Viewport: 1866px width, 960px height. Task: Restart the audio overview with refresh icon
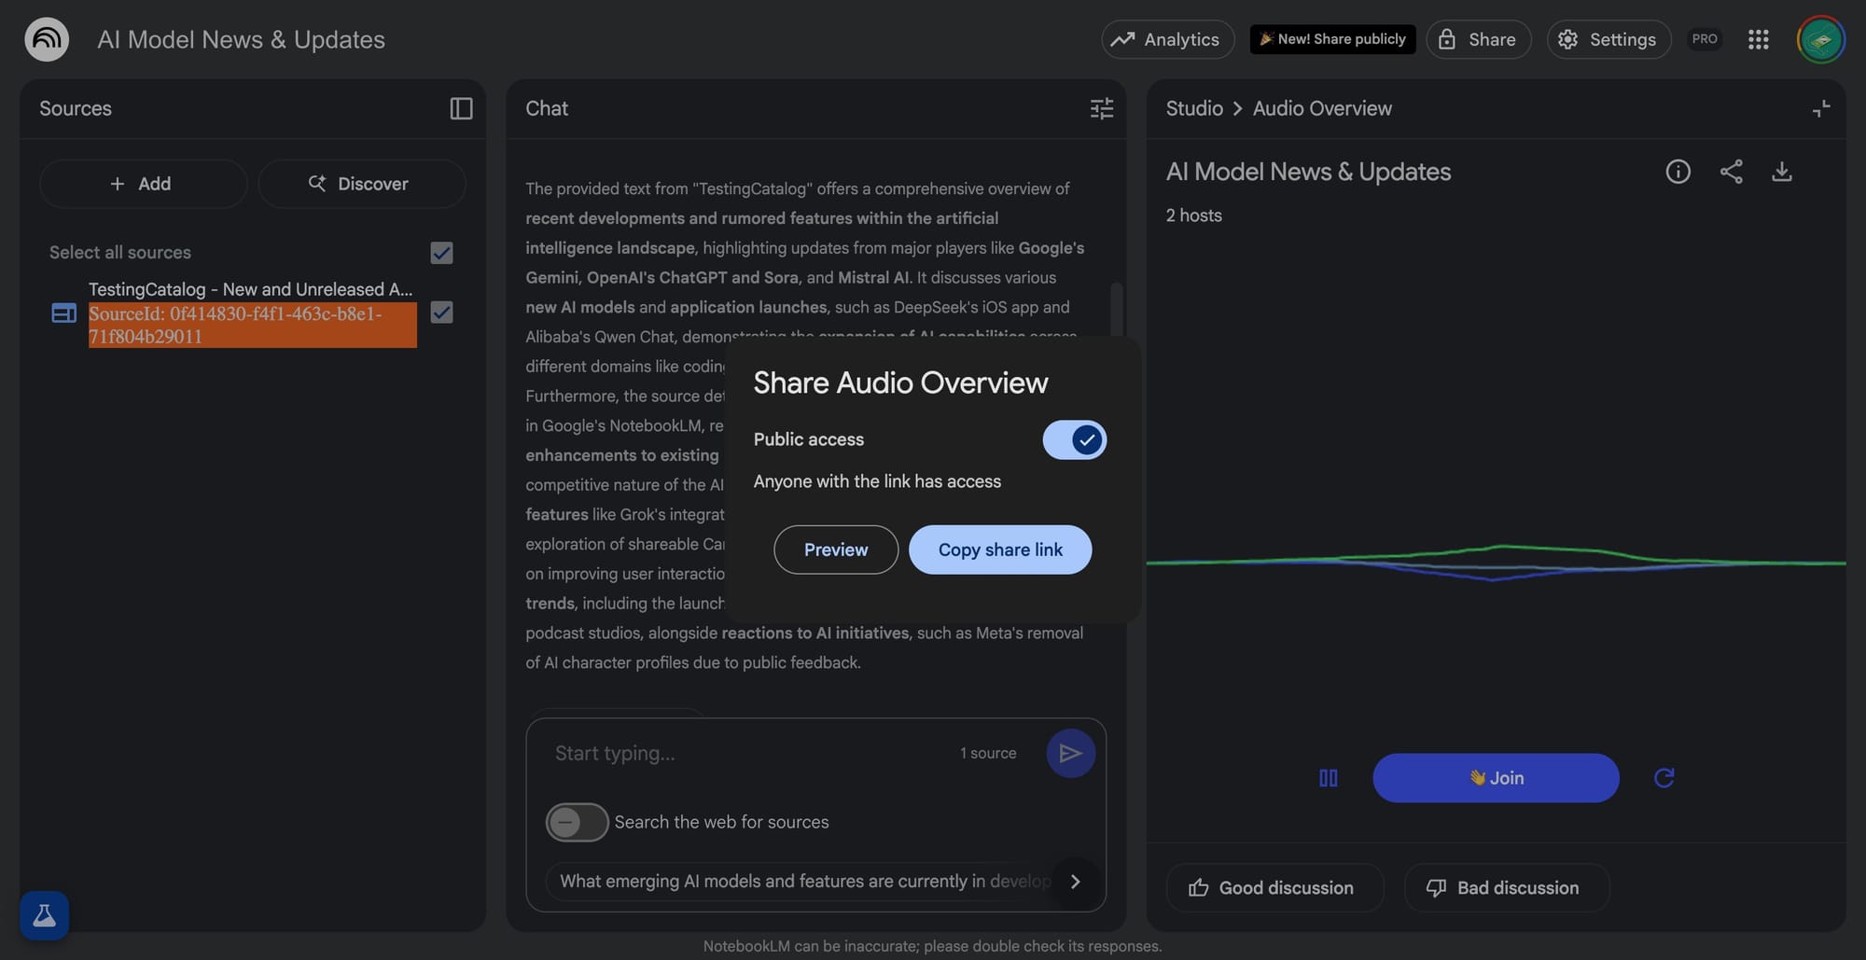[x=1664, y=778]
